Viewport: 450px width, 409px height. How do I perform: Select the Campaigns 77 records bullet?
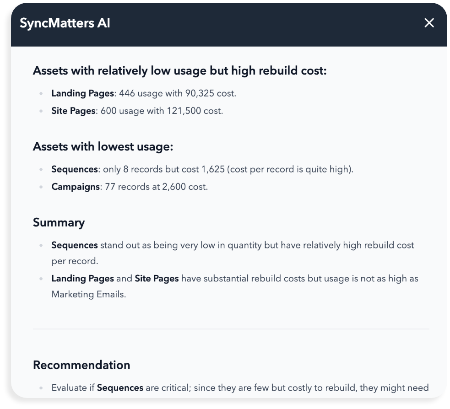129,187
